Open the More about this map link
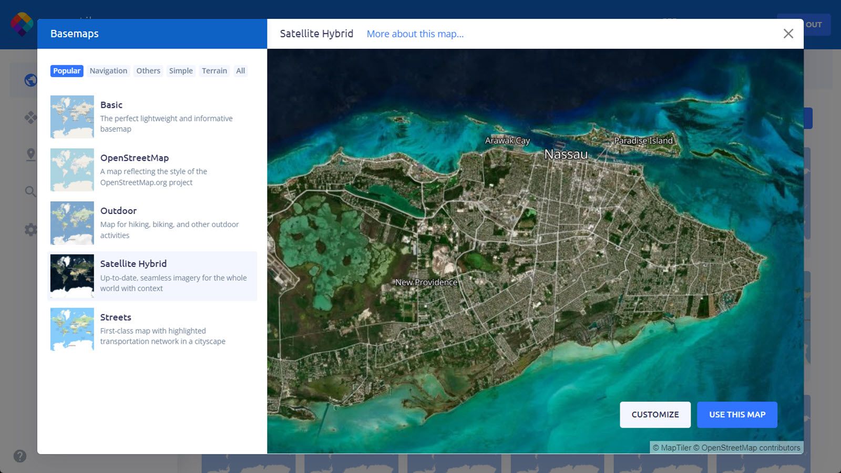The width and height of the screenshot is (841, 473). (415, 34)
